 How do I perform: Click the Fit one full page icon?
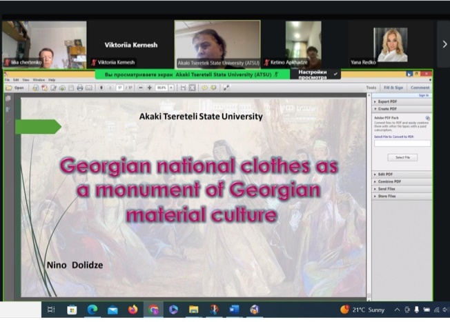coord(192,88)
